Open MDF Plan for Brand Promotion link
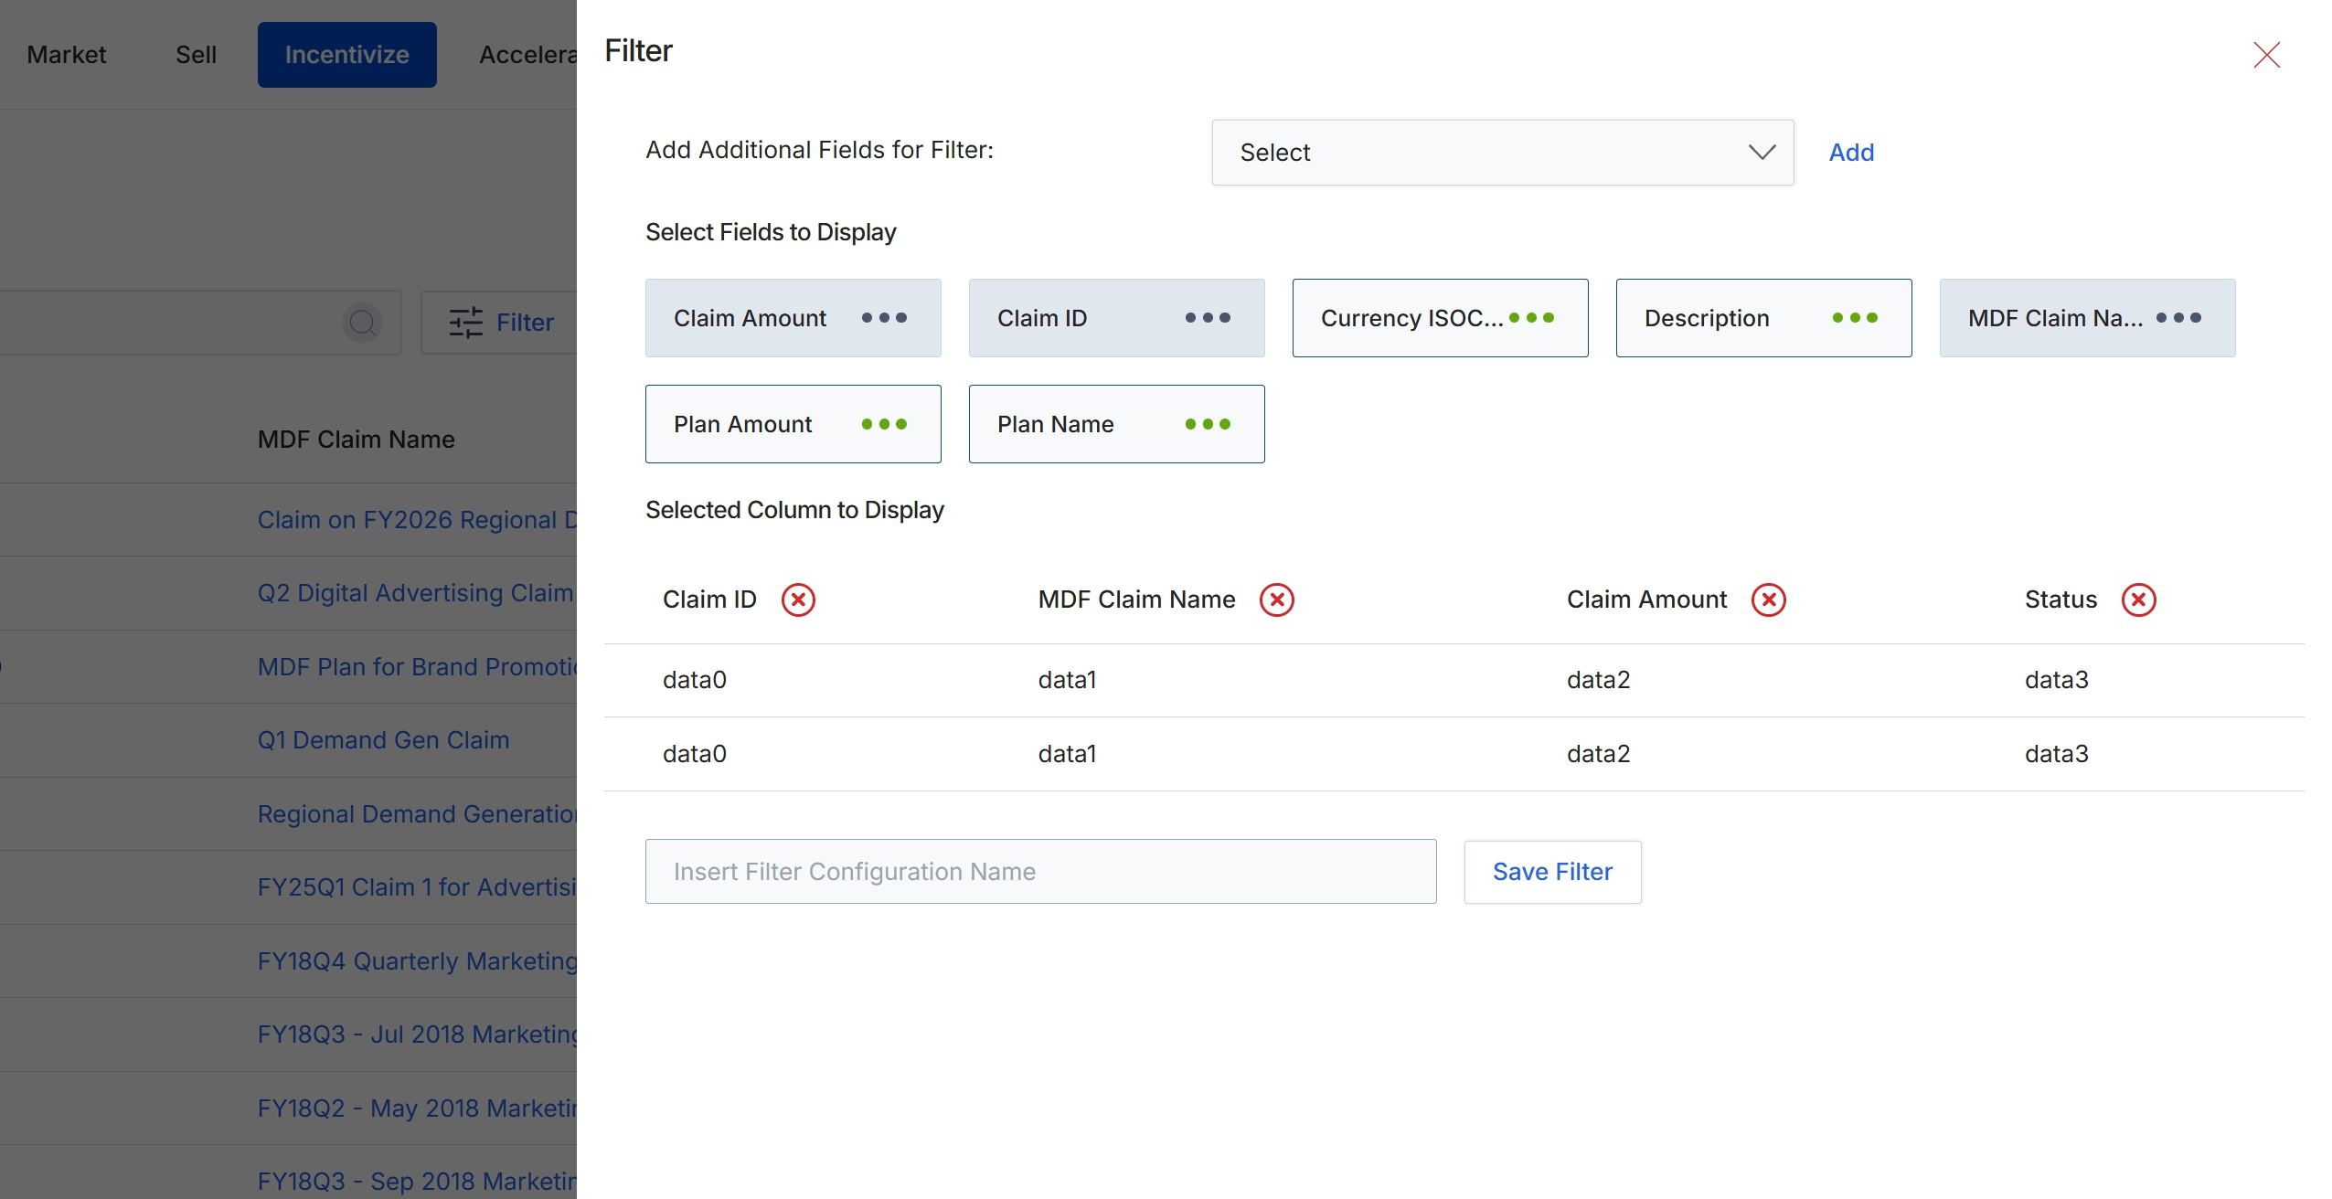The image size is (2332, 1199). 417,667
